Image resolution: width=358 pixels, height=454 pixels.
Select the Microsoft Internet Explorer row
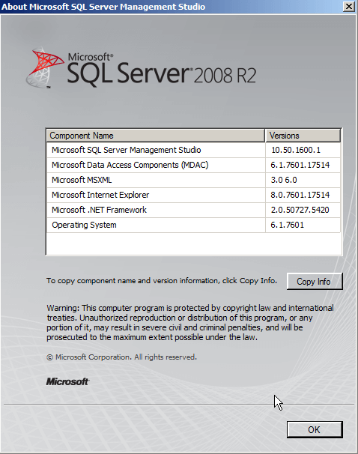[x=193, y=195]
